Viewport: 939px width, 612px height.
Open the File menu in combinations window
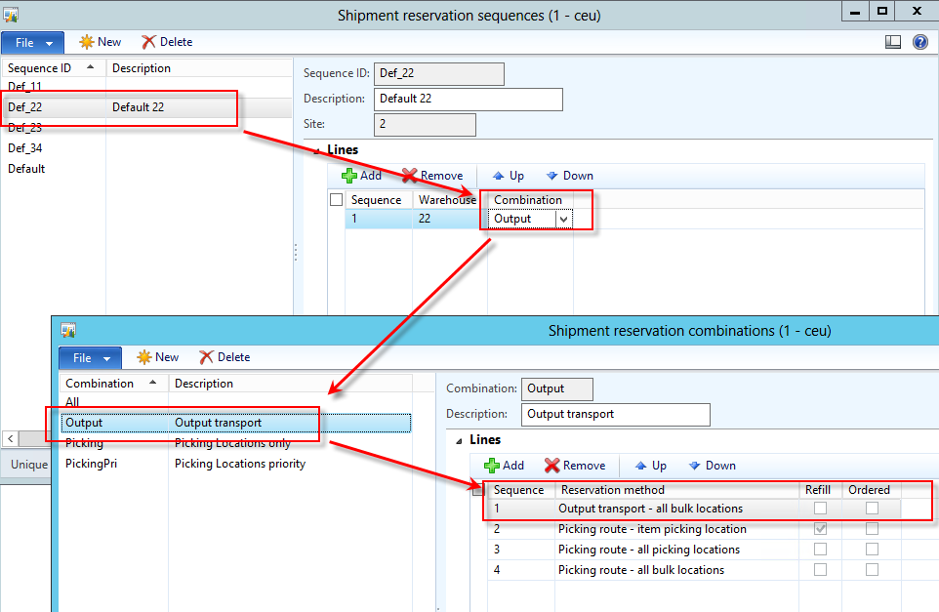click(x=90, y=358)
